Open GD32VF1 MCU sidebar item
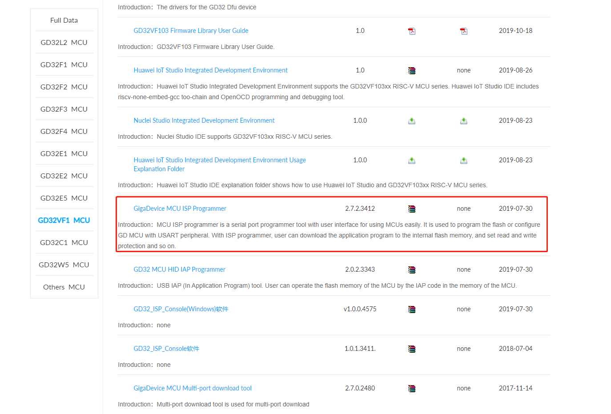The height and width of the screenshot is (414, 611). [x=64, y=221]
